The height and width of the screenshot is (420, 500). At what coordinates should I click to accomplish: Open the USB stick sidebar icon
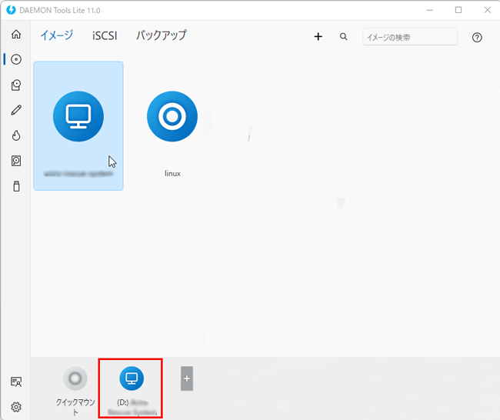15,186
